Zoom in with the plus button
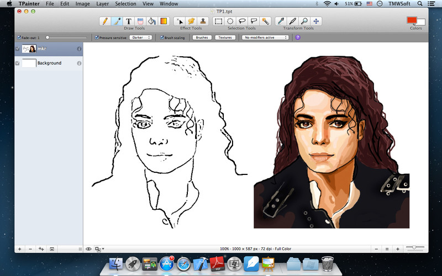This screenshot has width=442, height=276. [x=398, y=249]
